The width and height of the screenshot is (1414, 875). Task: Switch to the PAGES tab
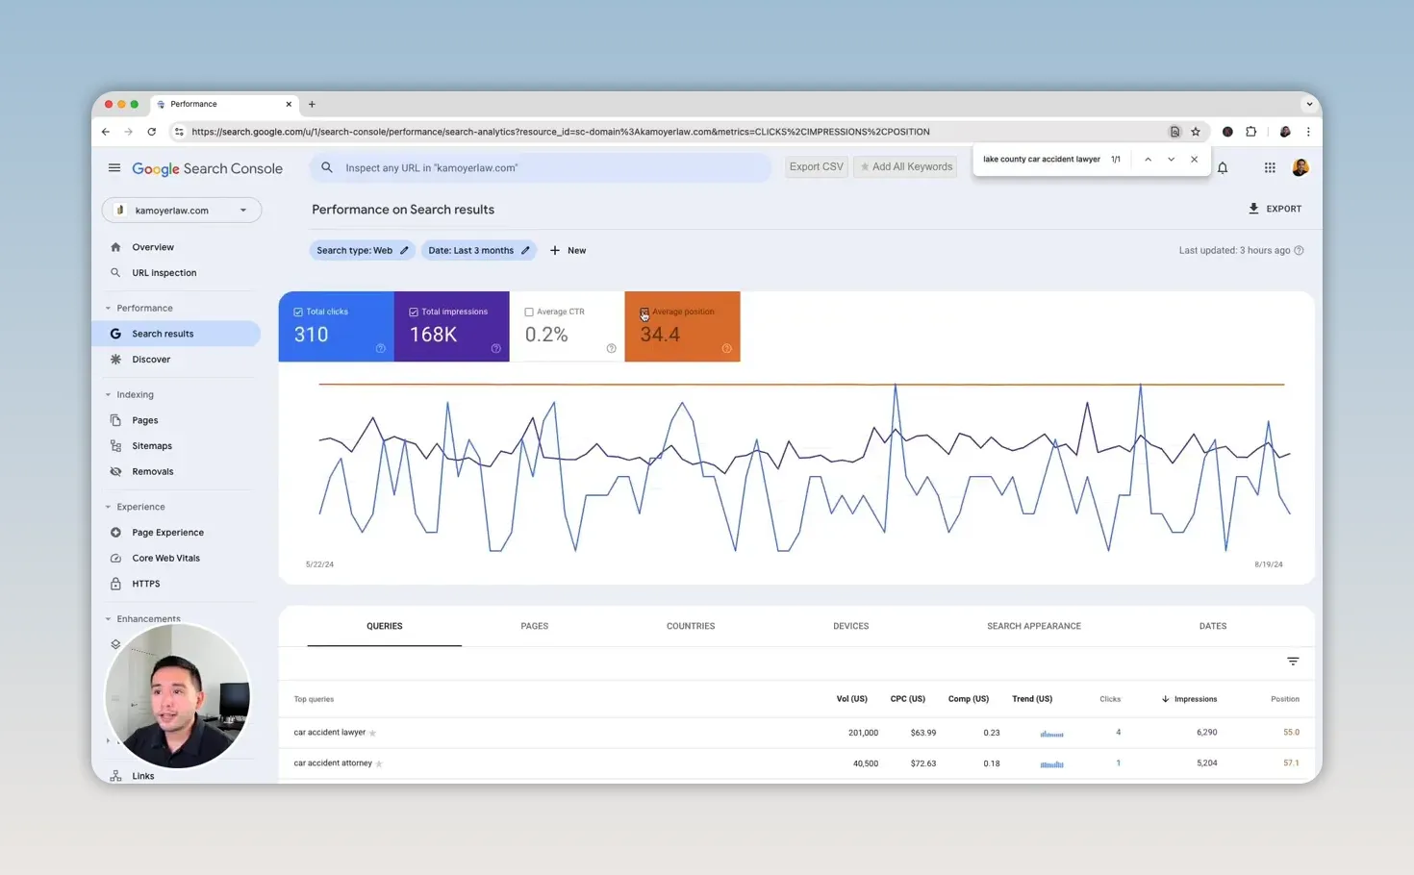535,627
